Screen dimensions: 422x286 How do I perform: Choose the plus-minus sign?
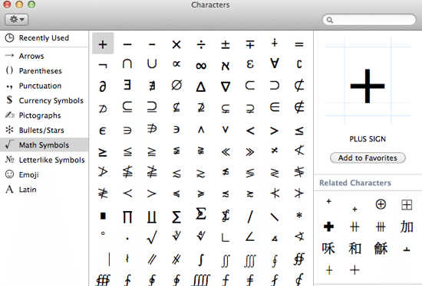pyautogui.click(x=226, y=44)
